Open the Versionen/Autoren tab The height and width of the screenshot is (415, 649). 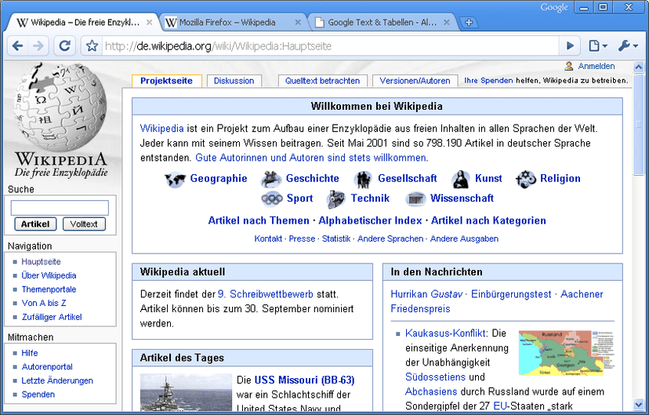click(415, 81)
